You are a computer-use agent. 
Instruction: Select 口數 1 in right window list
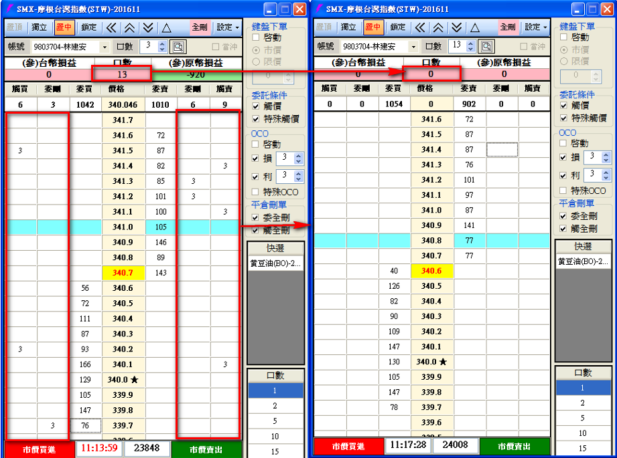coord(583,388)
